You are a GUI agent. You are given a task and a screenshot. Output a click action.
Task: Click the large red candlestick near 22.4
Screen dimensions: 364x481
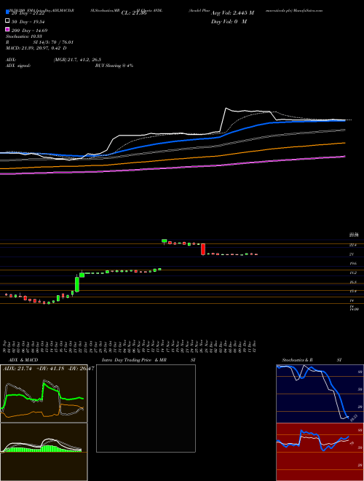click(x=203, y=249)
